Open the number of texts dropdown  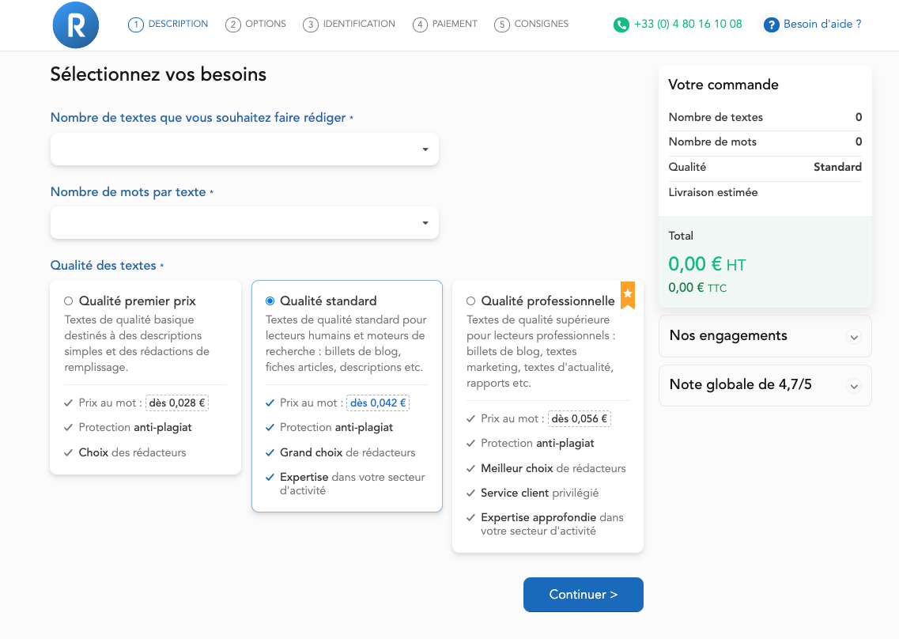(244, 149)
